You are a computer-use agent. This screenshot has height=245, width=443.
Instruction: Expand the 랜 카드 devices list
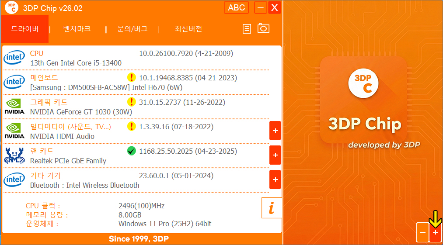click(275, 155)
